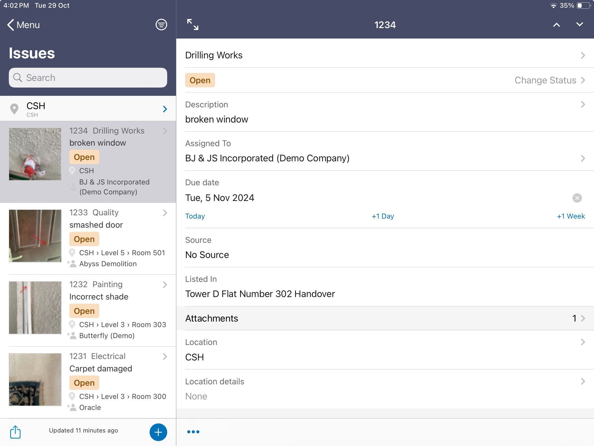Expand issue detail to full screen
The width and height of the screenshot is (594, 446).
point(193,25)
